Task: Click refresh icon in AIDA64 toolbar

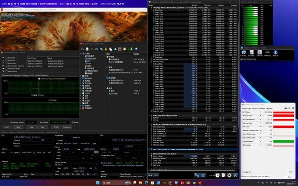Action: pyautogui.click(x=83, y=49)
